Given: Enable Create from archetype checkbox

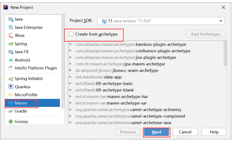Looking at the screenshot, I should point(71,34).
